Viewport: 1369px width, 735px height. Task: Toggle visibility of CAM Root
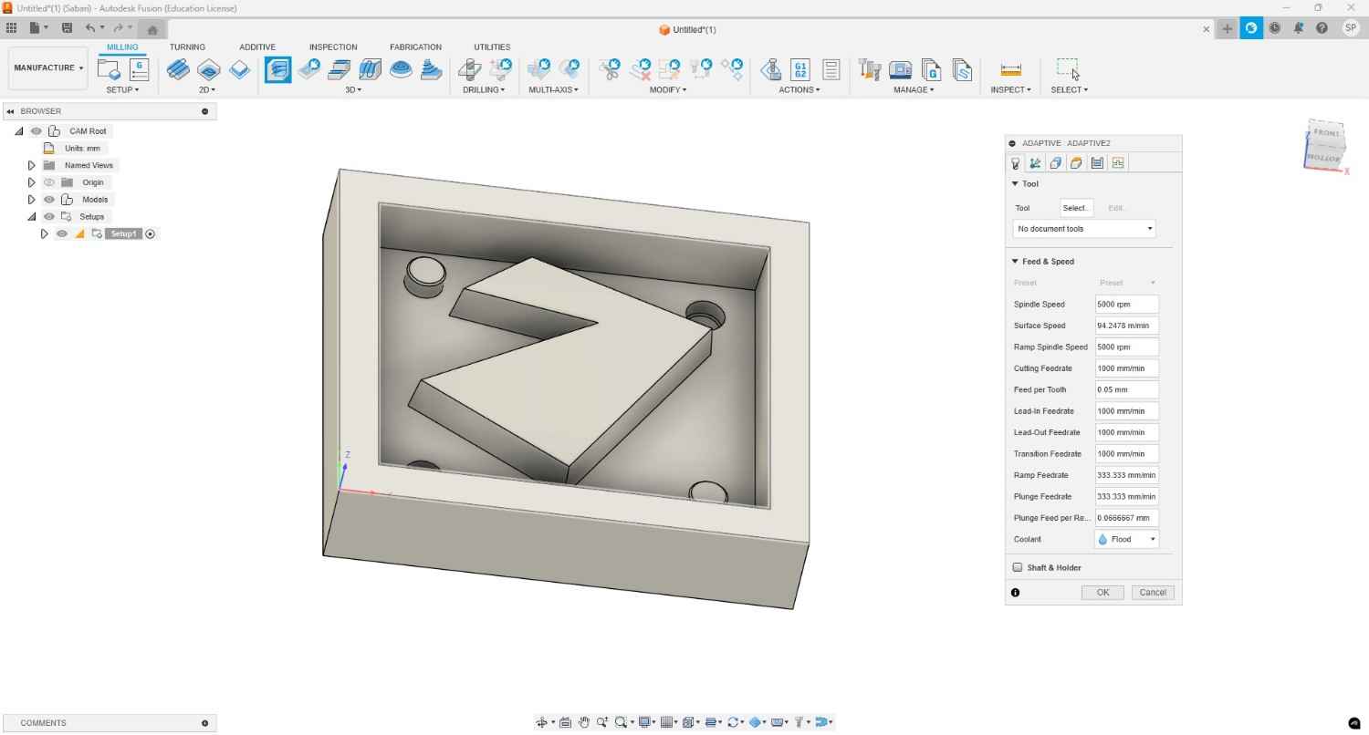coord(37,131)
